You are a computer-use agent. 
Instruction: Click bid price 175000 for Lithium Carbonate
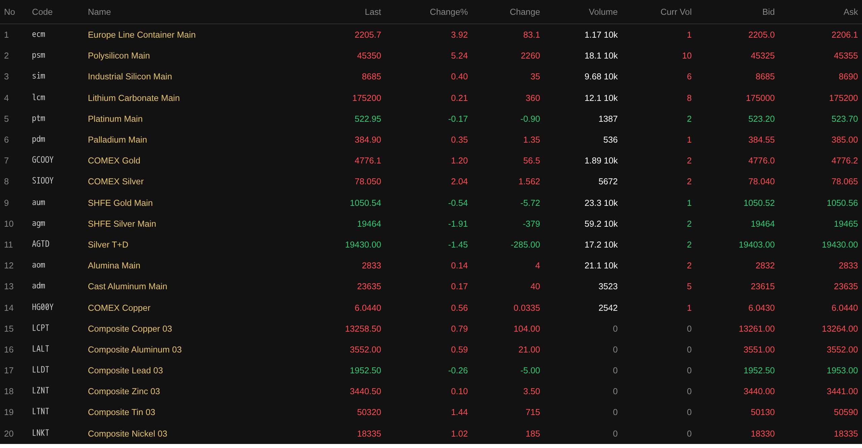pyautogui.click(x=760, y=98)
